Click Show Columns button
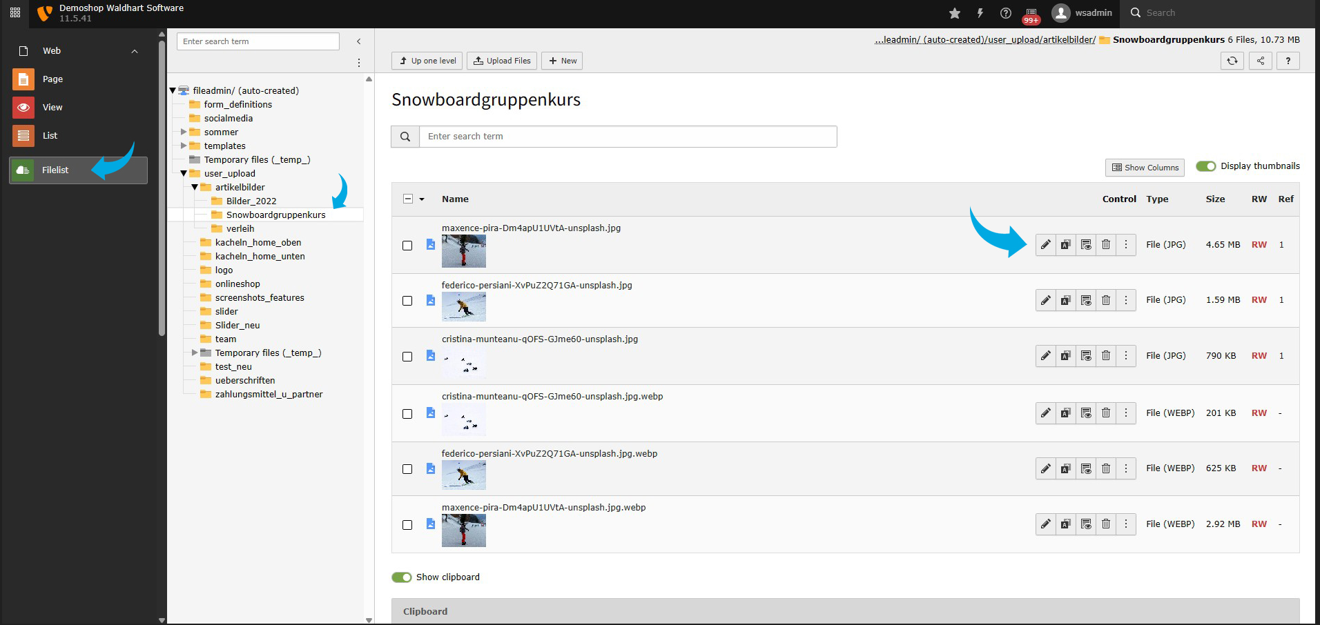1320x625 pixels. click(1145, 168)
